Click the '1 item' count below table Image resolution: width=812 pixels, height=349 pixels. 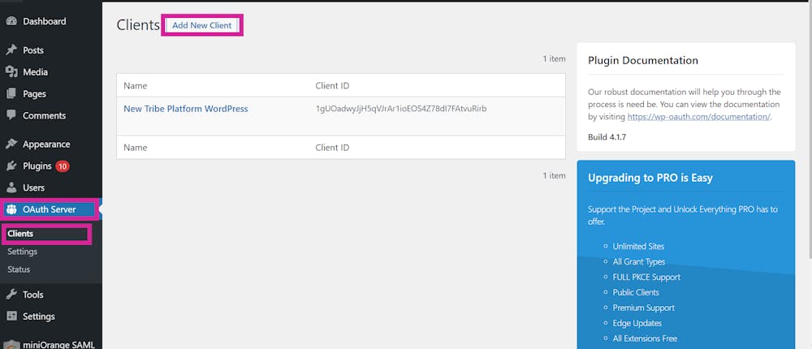click(x=554, y=175)
